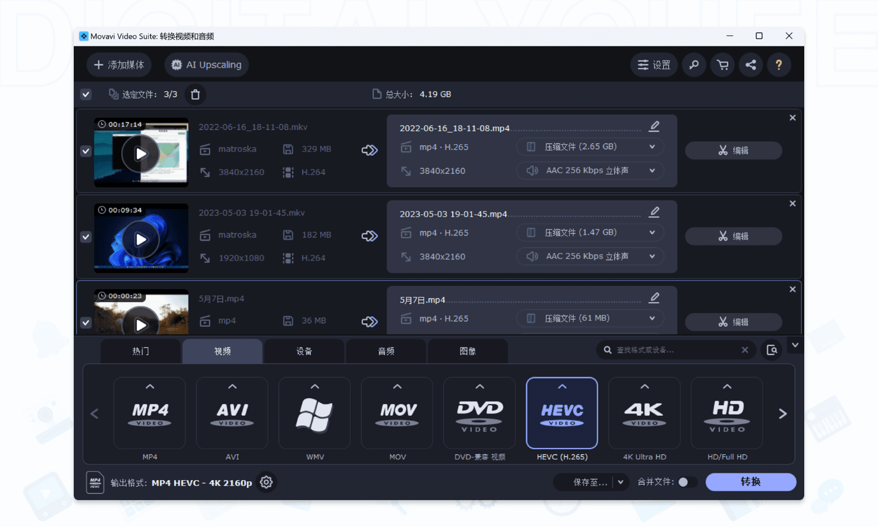Play the 2023-05-03 video thumbnail preview
The image size is (878, 527).
point(140,239)
